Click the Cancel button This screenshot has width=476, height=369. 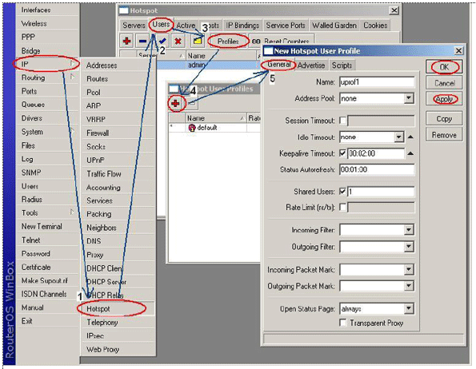pyautogui.click(x=444, y=83)
